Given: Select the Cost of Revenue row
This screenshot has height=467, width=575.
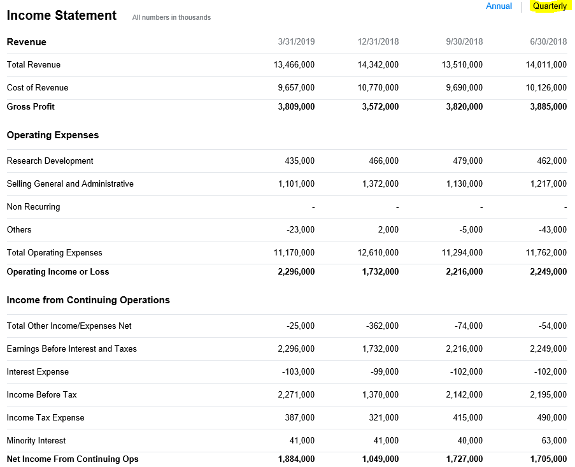Looking at the screenshot, I should pos(37,87).
